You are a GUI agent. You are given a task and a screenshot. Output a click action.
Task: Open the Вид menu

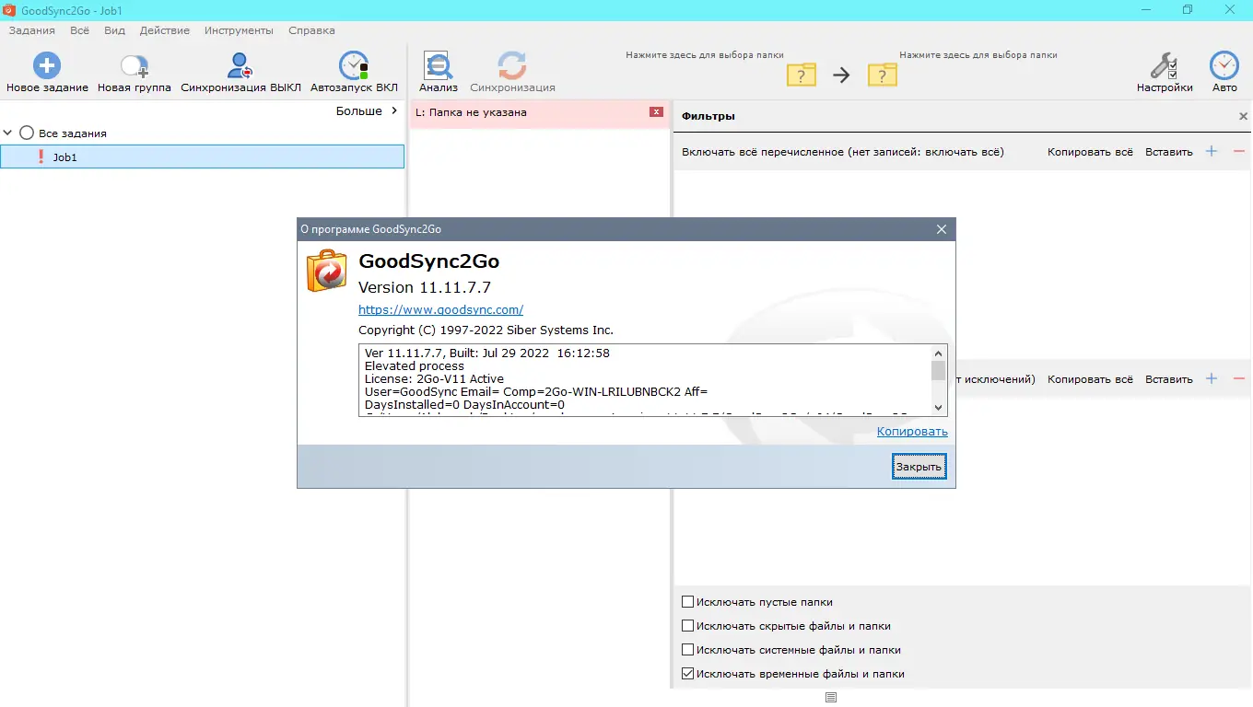(x=115, y=30)
